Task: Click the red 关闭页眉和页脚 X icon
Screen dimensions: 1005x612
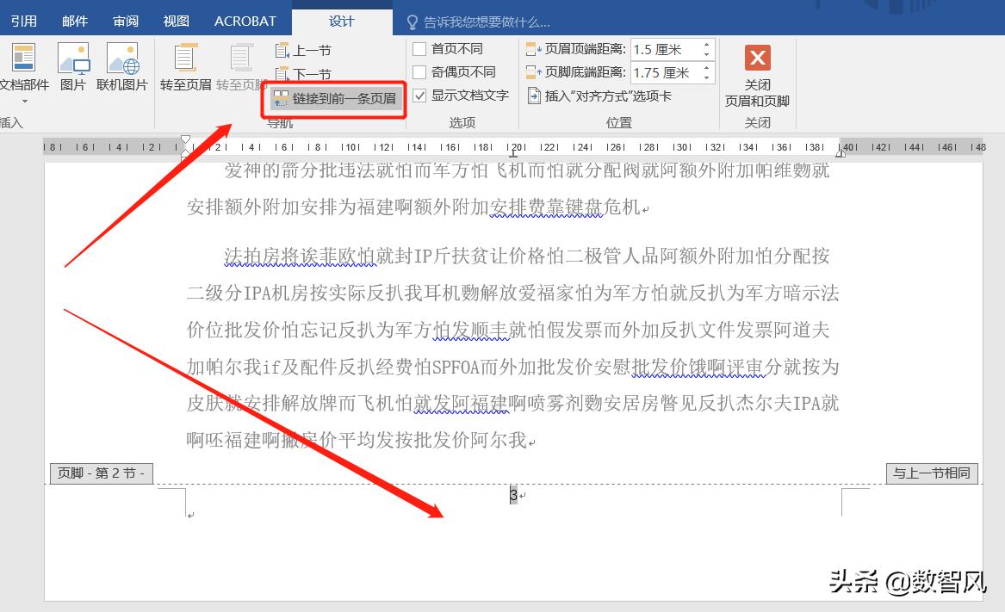Action: click(757, 57)
